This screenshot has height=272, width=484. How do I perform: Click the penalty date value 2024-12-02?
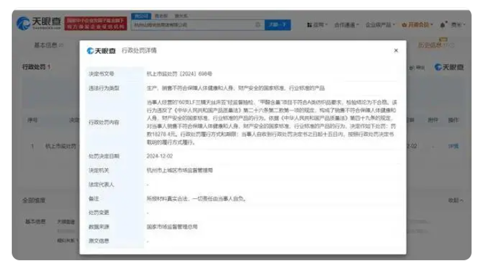tap(160, 156)
